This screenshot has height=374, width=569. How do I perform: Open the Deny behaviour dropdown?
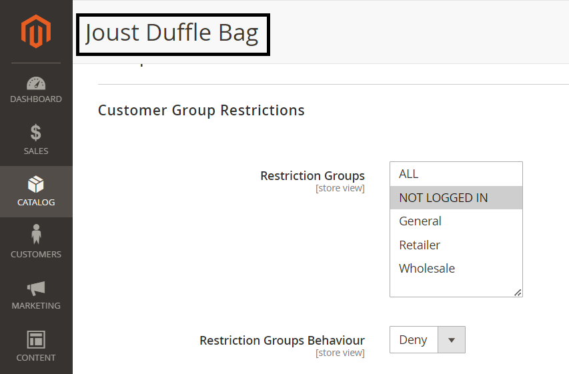414,340
